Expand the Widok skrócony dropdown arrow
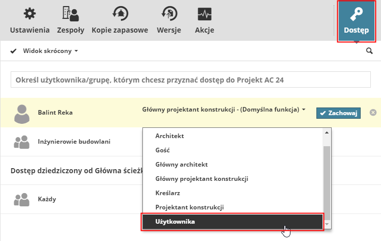The width and height of the screenshot is (381, 241). click(76, 51)
